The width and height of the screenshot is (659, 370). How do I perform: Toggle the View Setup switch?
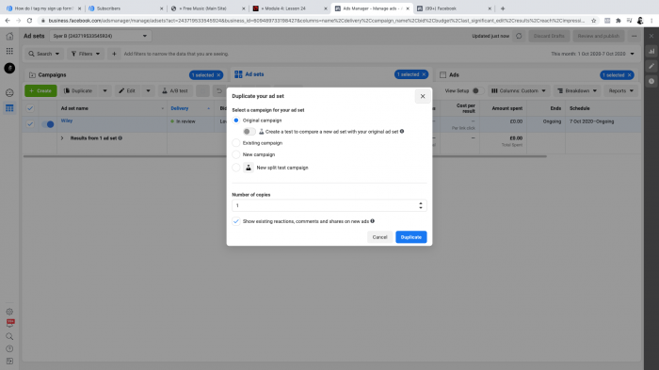[477, 90]
